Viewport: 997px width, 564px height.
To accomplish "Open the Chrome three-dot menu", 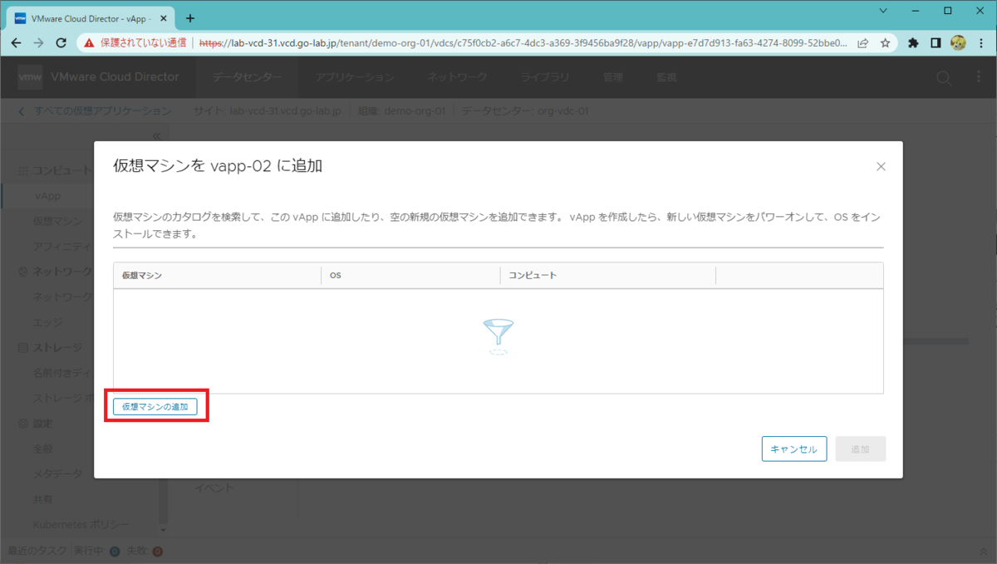I will point(980,42).
